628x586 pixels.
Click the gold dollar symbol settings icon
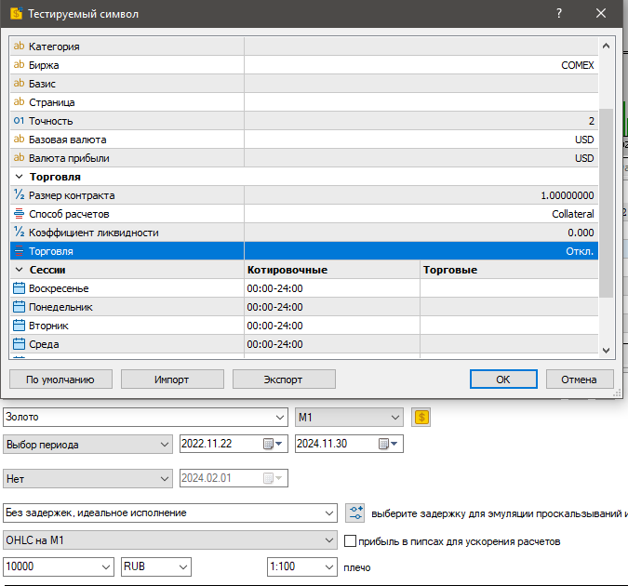421,417
